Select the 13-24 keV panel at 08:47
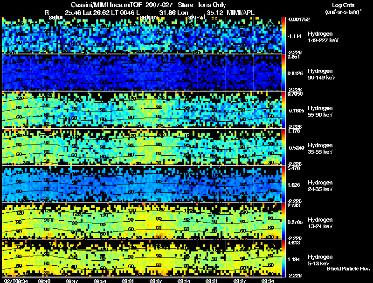The image size is (373, 283). [x=72, y=221]
